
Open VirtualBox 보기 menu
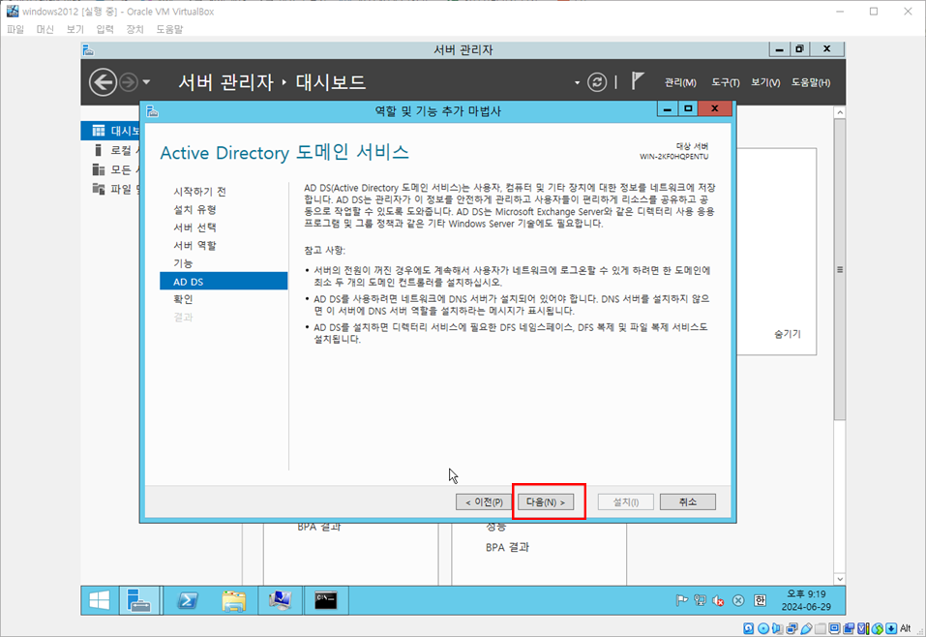click(x=75, y=29)
